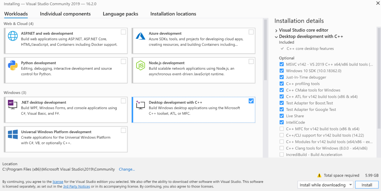Disable the Live Share optional component

(x=282, y=116)
